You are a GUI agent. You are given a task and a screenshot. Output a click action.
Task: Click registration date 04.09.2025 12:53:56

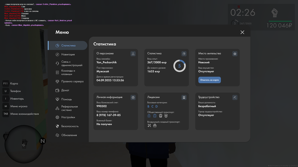tap(110, 80)
